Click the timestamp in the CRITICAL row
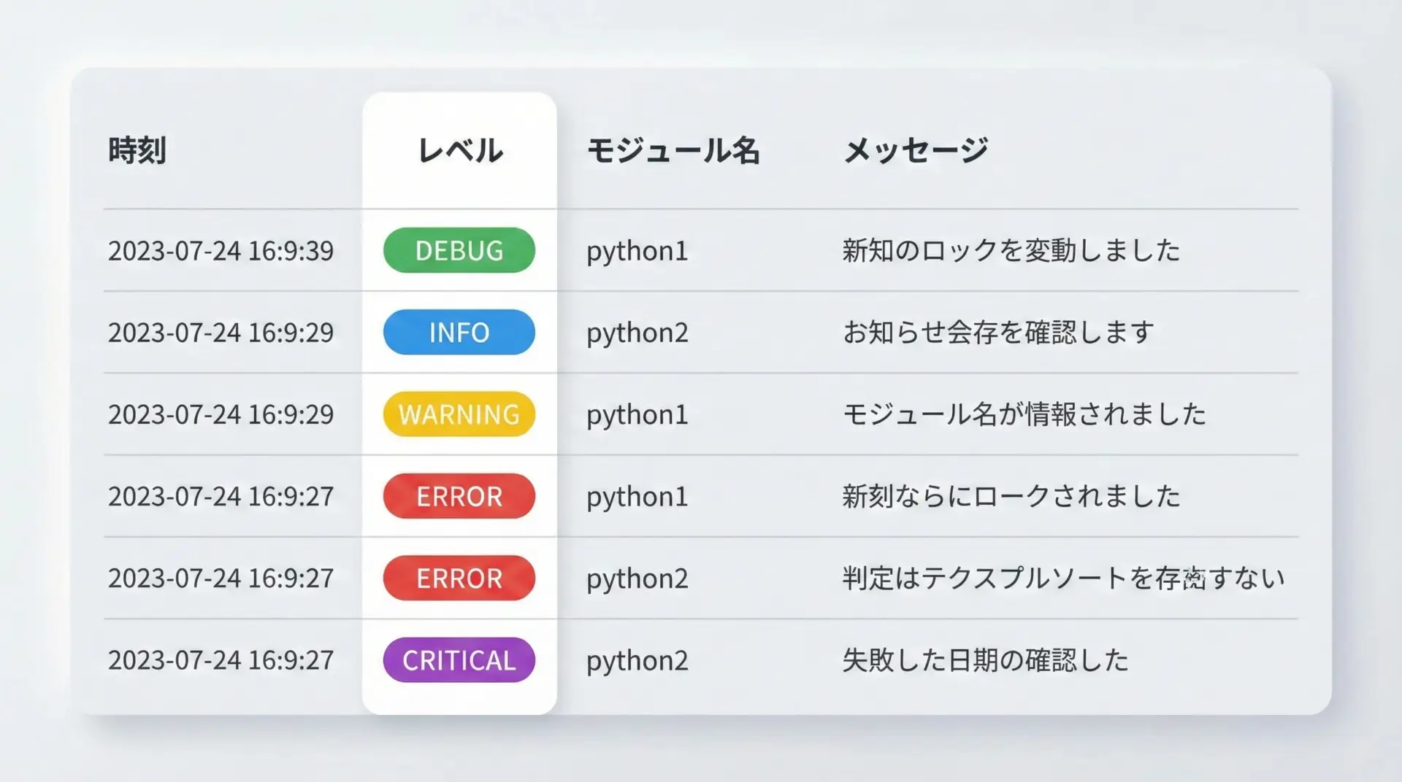Image resolution: width=1402 pixels, height=782 pixels. pos(221,660)
